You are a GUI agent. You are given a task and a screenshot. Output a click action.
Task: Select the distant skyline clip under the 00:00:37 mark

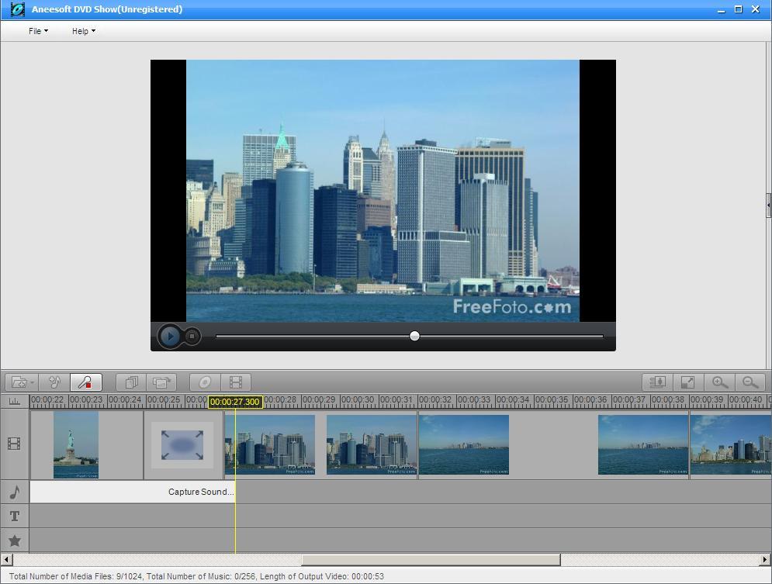[x=643, y=444]
